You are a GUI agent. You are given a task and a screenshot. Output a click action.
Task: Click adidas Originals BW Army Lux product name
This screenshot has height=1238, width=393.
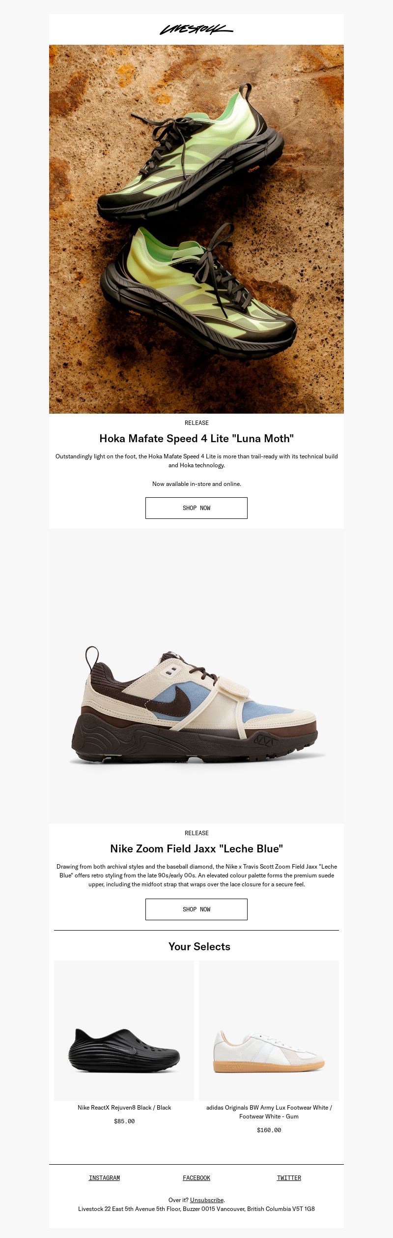[x=269, y=1112]
